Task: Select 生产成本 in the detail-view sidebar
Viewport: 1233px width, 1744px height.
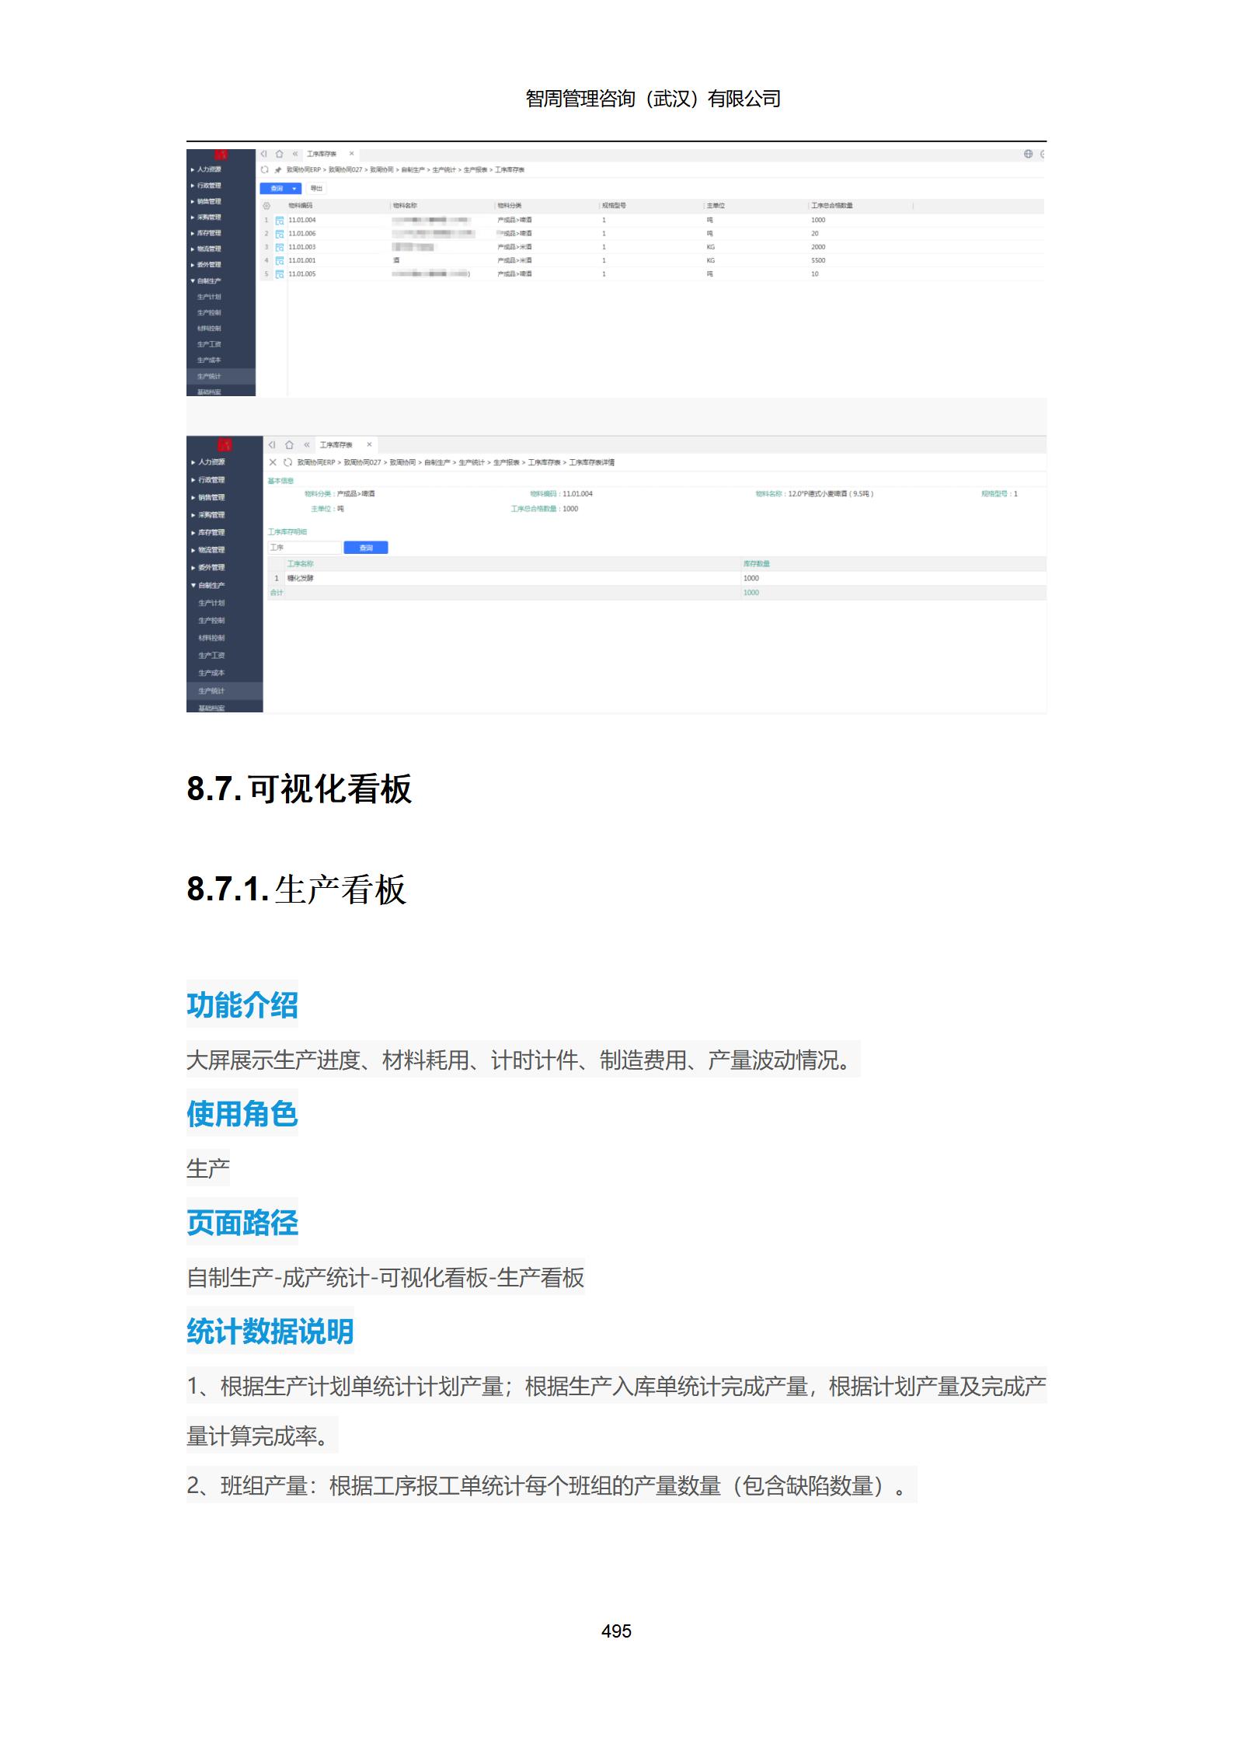Action: (x=211, y=674)
